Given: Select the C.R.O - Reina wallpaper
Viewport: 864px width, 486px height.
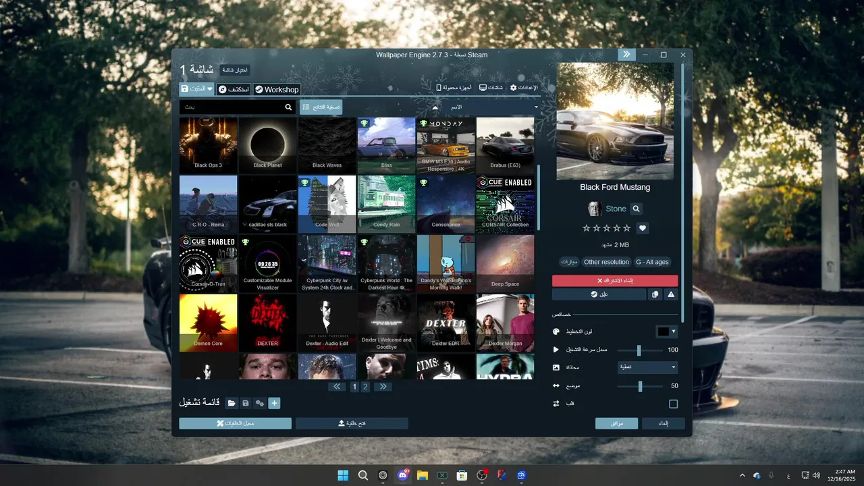Looking at the screenshot, I should coord(208,205).
